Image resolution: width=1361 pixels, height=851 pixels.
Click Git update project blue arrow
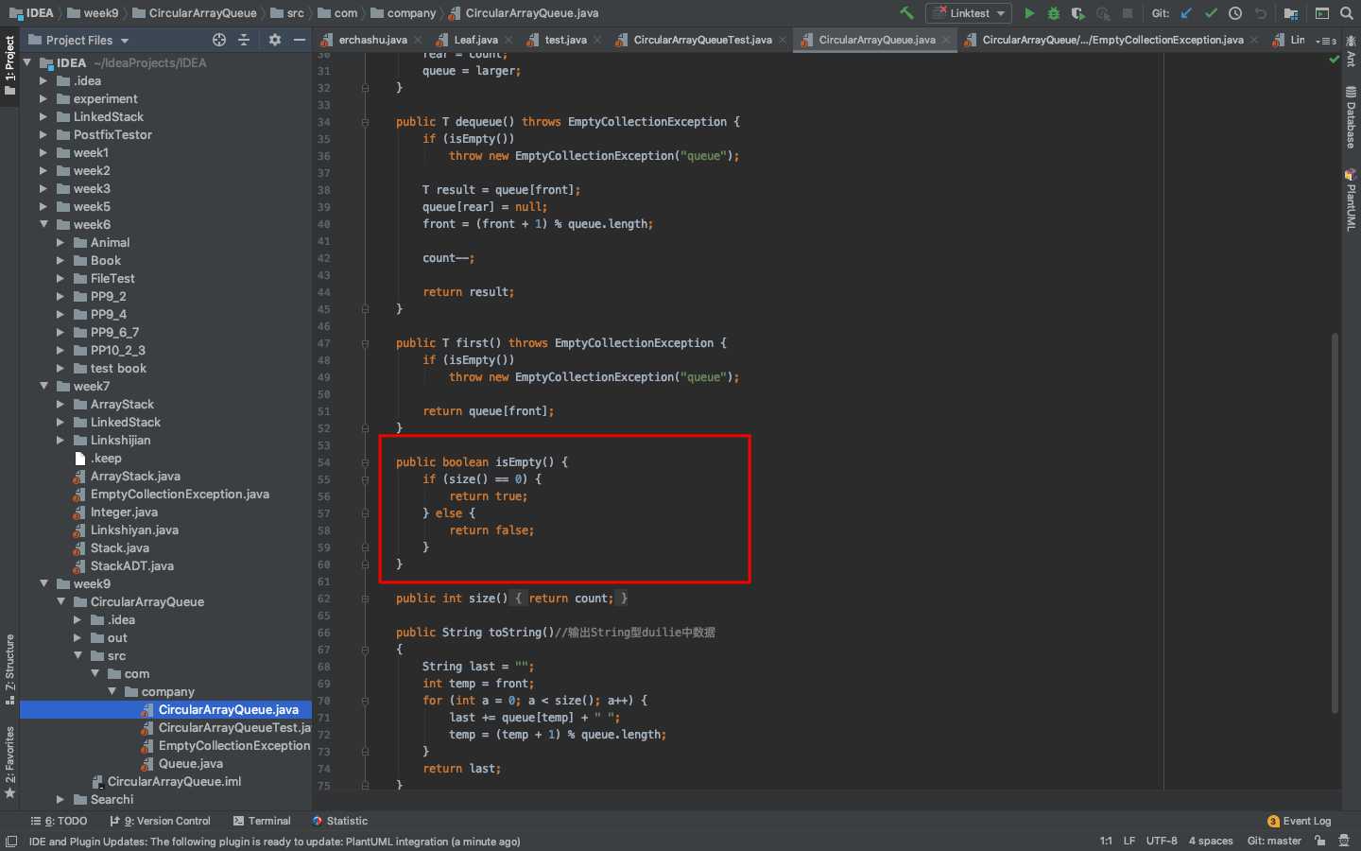click(1186, 13)
